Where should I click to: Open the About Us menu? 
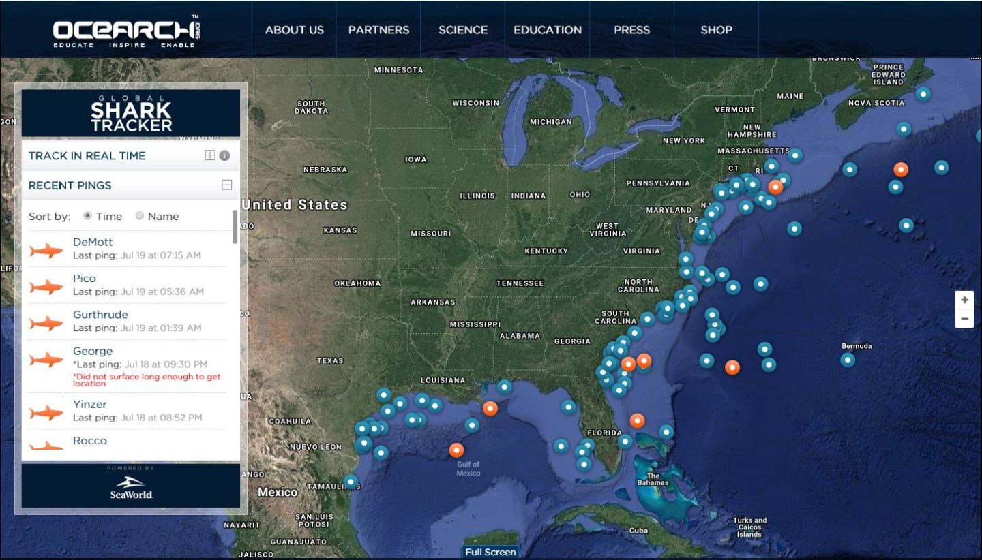(x=295, y=30)
